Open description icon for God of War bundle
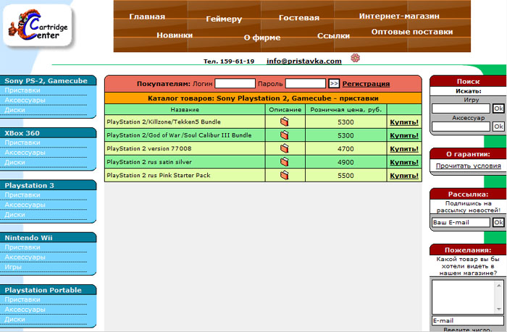 285,135
